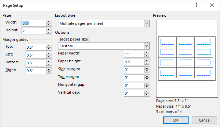Click the page Width input field
Screen dimensions: 220x127
tap(34, 23)
